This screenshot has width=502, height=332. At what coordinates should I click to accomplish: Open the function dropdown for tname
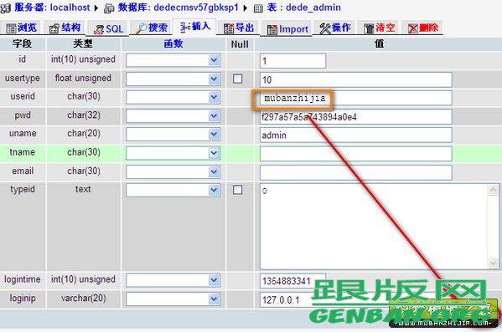(x=173, y=153)
